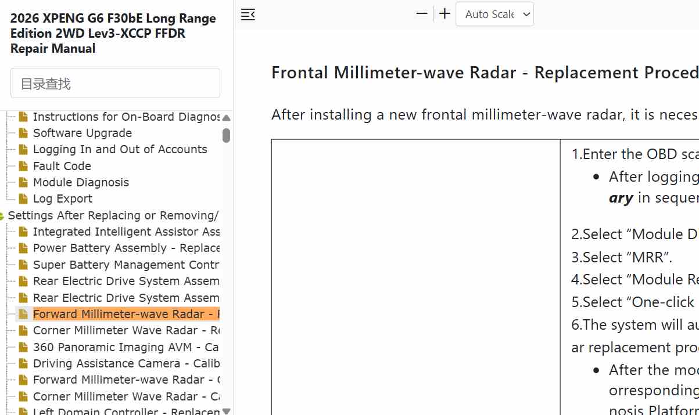The width and height of the screenshot is (699, 415).
Task: Click the file icon beside Software Upgrade
Action: pos(23,133)
